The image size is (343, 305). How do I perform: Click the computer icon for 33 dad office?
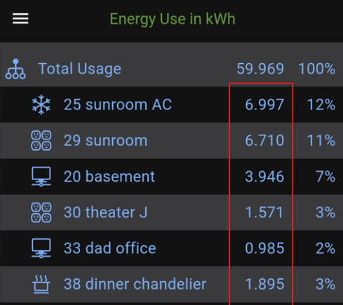tap(41, 248)
